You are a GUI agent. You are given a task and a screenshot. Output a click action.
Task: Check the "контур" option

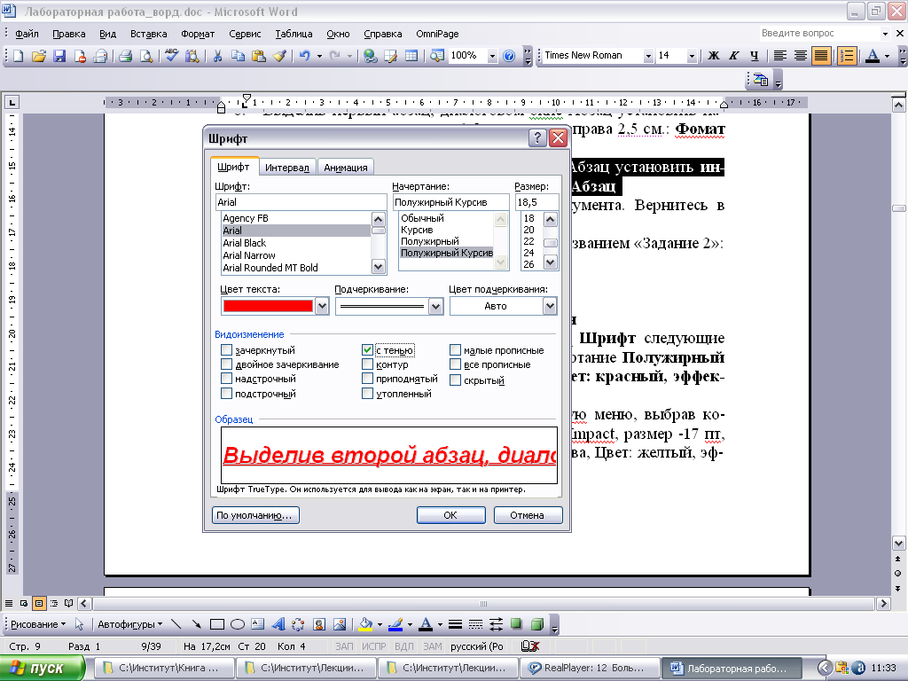[x=366, y=364]
